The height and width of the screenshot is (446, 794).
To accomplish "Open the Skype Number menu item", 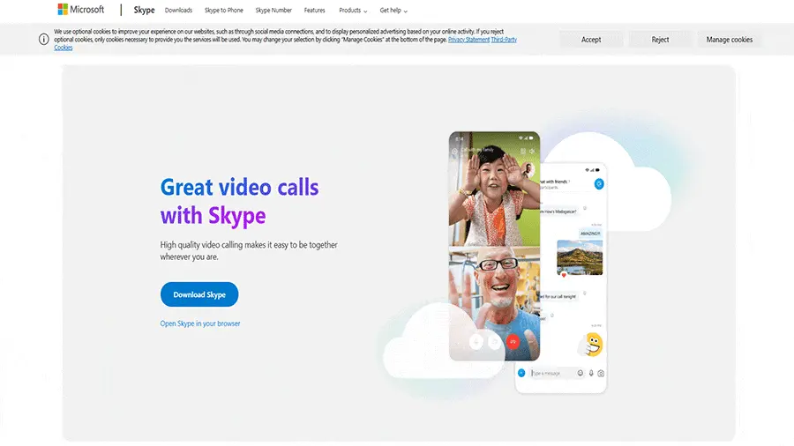I will coord(273,11).
